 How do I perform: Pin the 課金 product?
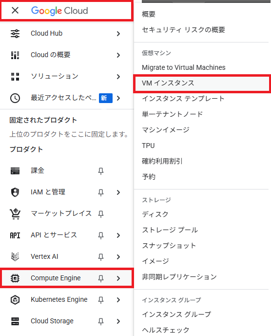[x=101, y=171]
